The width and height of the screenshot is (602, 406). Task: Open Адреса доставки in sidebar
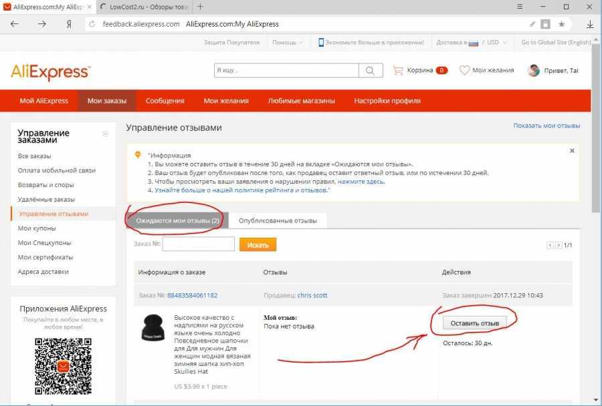pyautogui.click(x=43, y=272)
